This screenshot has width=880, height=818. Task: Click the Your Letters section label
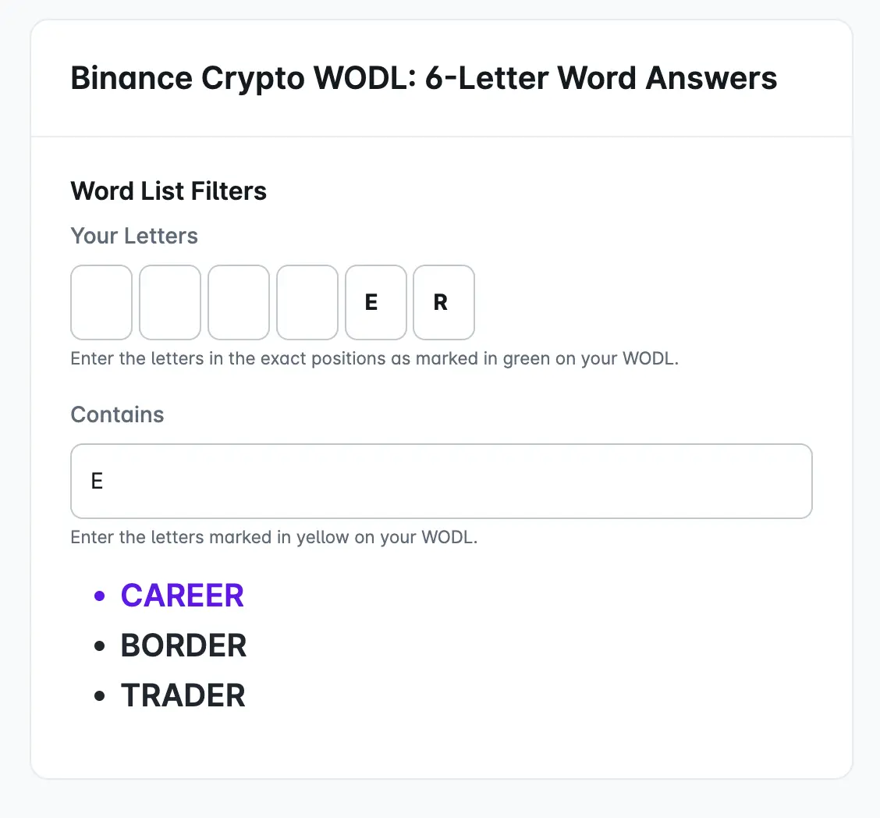(133, 236)
